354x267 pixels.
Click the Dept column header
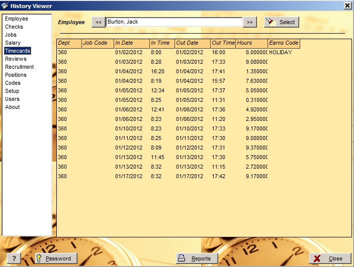pos(69,44)
